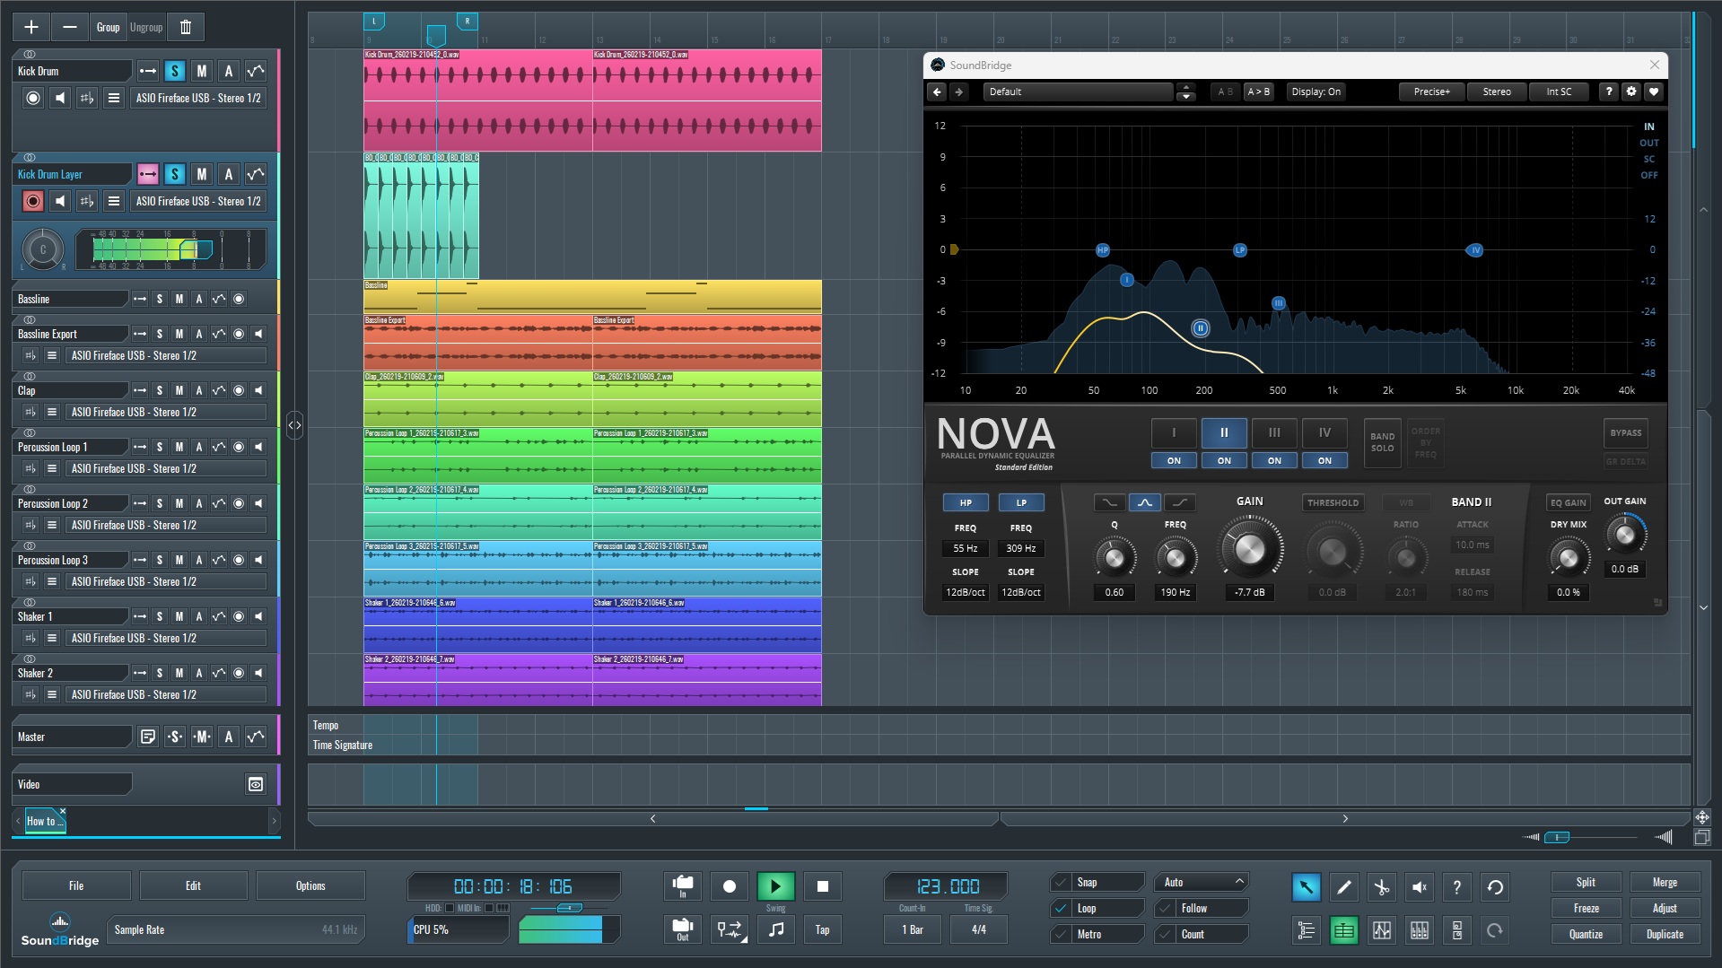
Task: Click the NOVA BYPASS button
Action: [x=1625, y=432]
